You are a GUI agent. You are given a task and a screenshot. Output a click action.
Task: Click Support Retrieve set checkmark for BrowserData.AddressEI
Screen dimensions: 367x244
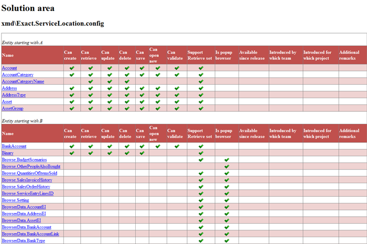(x=201, y=214)
